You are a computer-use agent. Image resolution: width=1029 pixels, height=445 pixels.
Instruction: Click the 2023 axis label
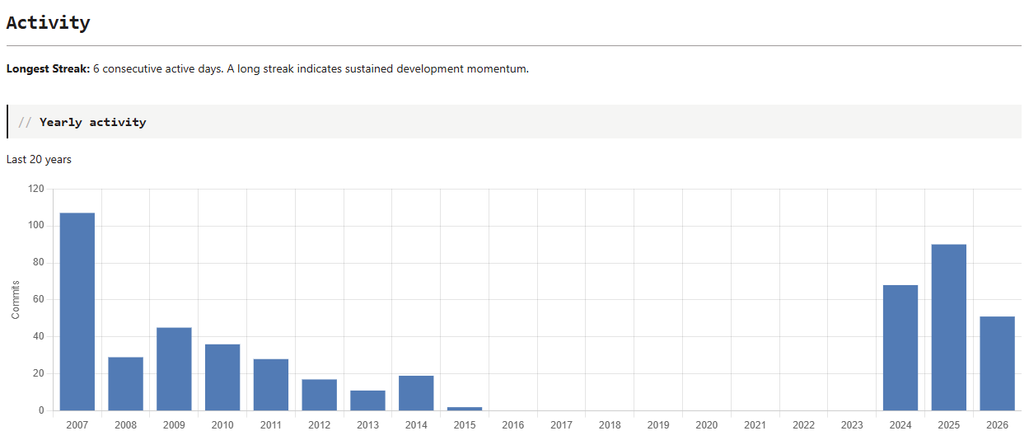(852, 425)
